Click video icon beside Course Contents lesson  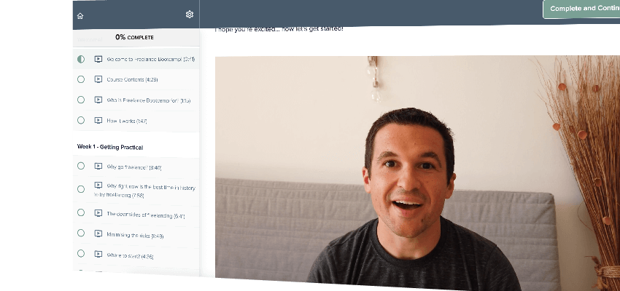[x=98, y=79]
